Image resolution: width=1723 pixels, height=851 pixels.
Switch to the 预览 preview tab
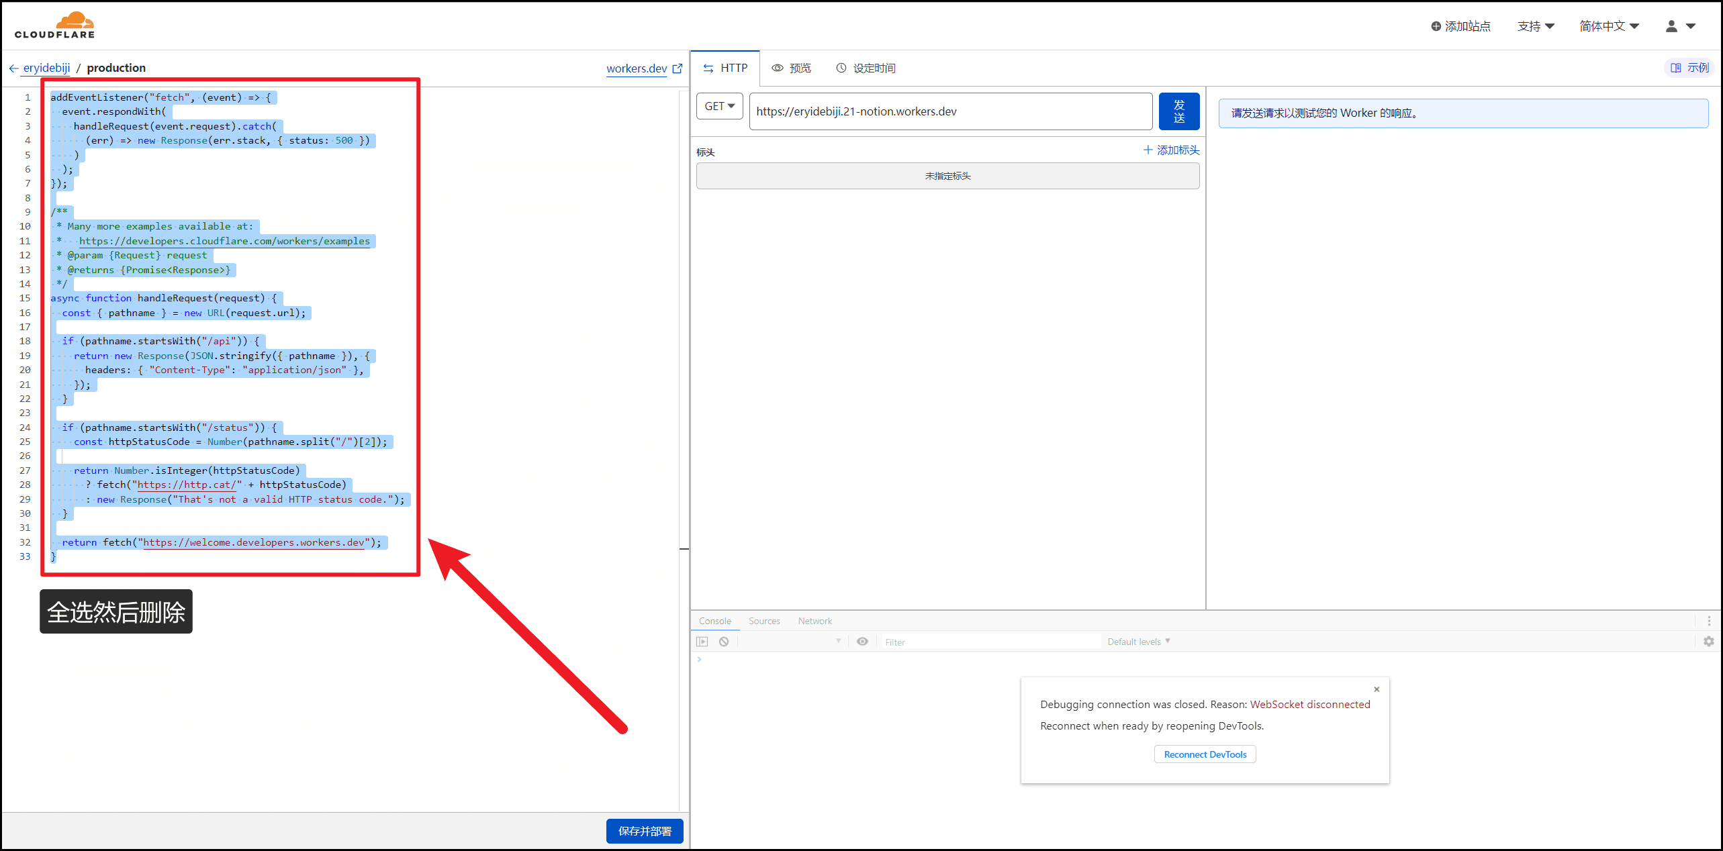pyautogui.click(x=792, y=68)
